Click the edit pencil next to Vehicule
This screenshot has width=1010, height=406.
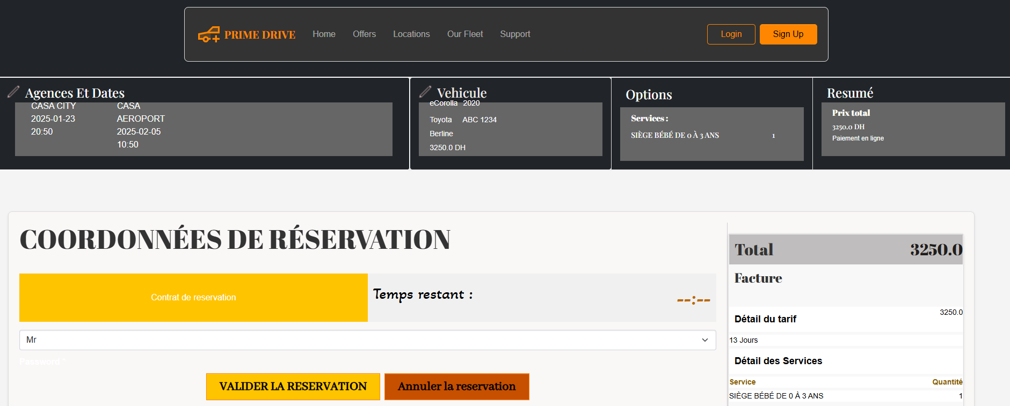425,92
